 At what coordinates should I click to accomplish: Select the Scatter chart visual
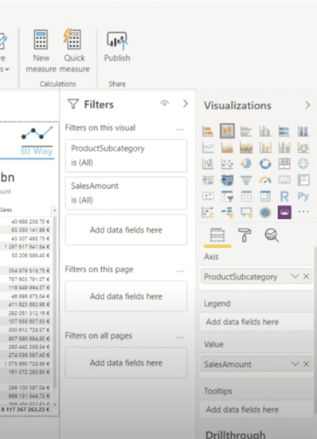[x=227, y=163]
